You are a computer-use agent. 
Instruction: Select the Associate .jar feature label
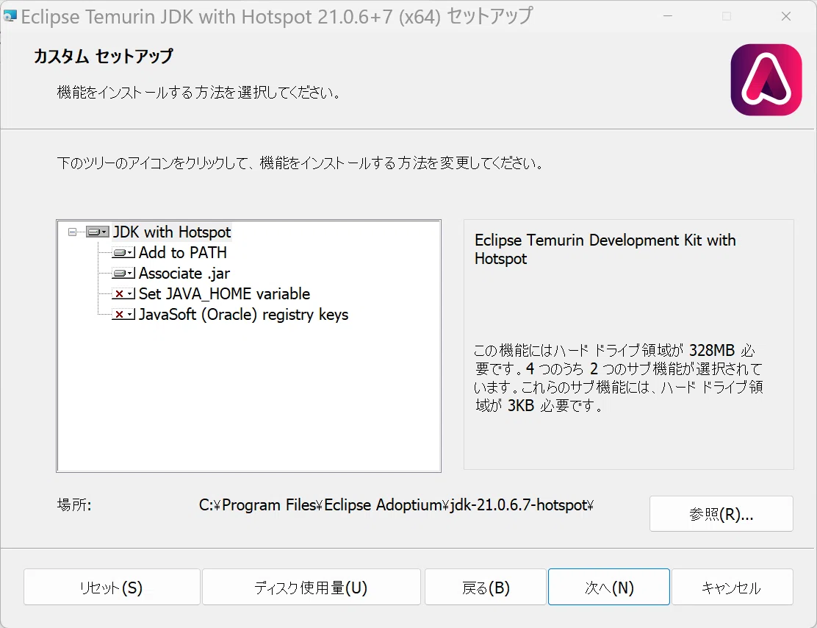[x=184, y=274]
